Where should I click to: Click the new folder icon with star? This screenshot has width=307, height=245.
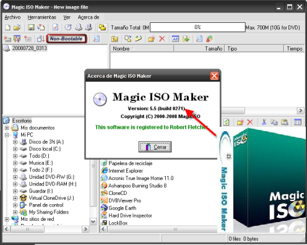[x=152, y=38]
